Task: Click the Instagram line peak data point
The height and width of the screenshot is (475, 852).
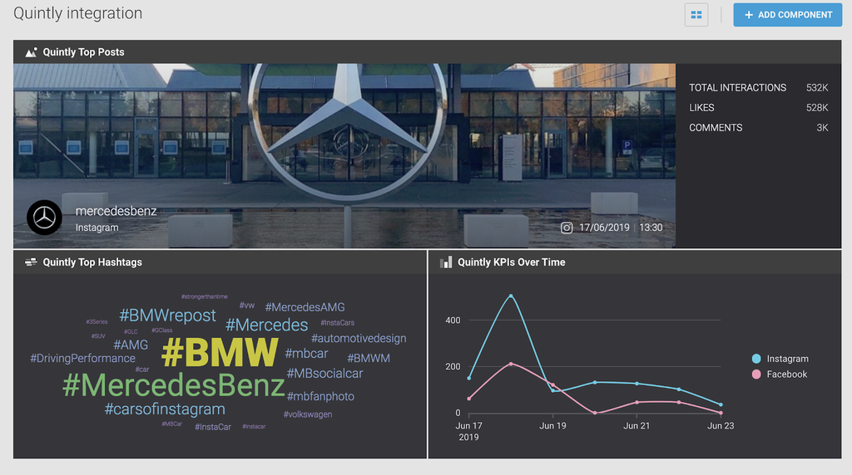Action: [511, 296]
